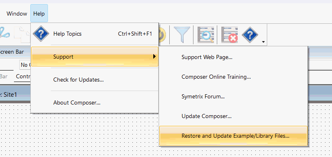Click the magnifier search list toolbar icon
This screenshot has height=157, width=332.
point(206,34)
